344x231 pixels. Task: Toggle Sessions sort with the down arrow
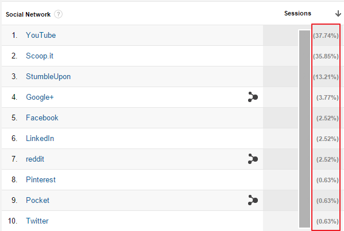pos(338,14)
